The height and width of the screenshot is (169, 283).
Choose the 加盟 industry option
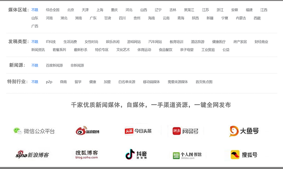coord(107,82)
